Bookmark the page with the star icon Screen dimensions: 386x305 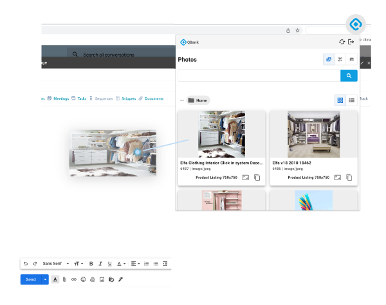pos(297,30)
